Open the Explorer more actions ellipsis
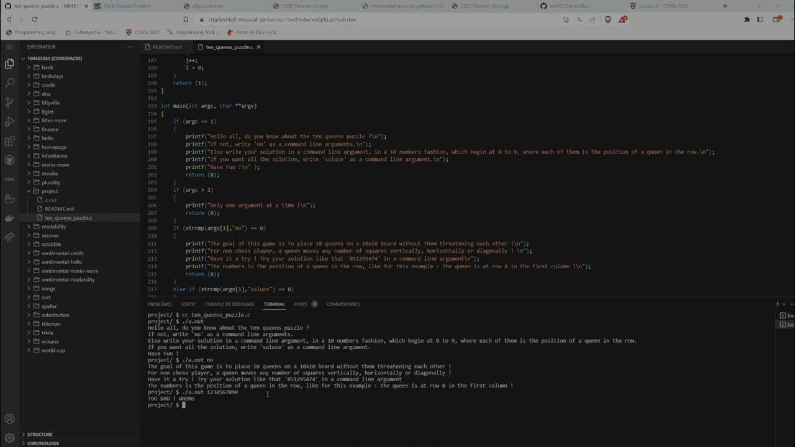 [x=130, y=47]
